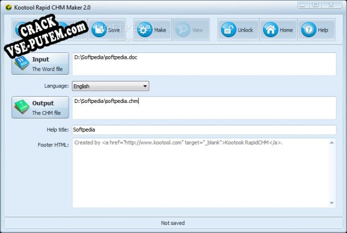Click the Help title field
Image resolution: width=347 pixels, height=233 pixels.
pos(204,130)
